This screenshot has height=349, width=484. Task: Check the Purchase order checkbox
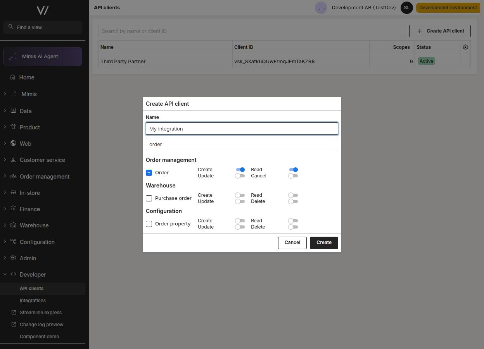tap(149, 198)
